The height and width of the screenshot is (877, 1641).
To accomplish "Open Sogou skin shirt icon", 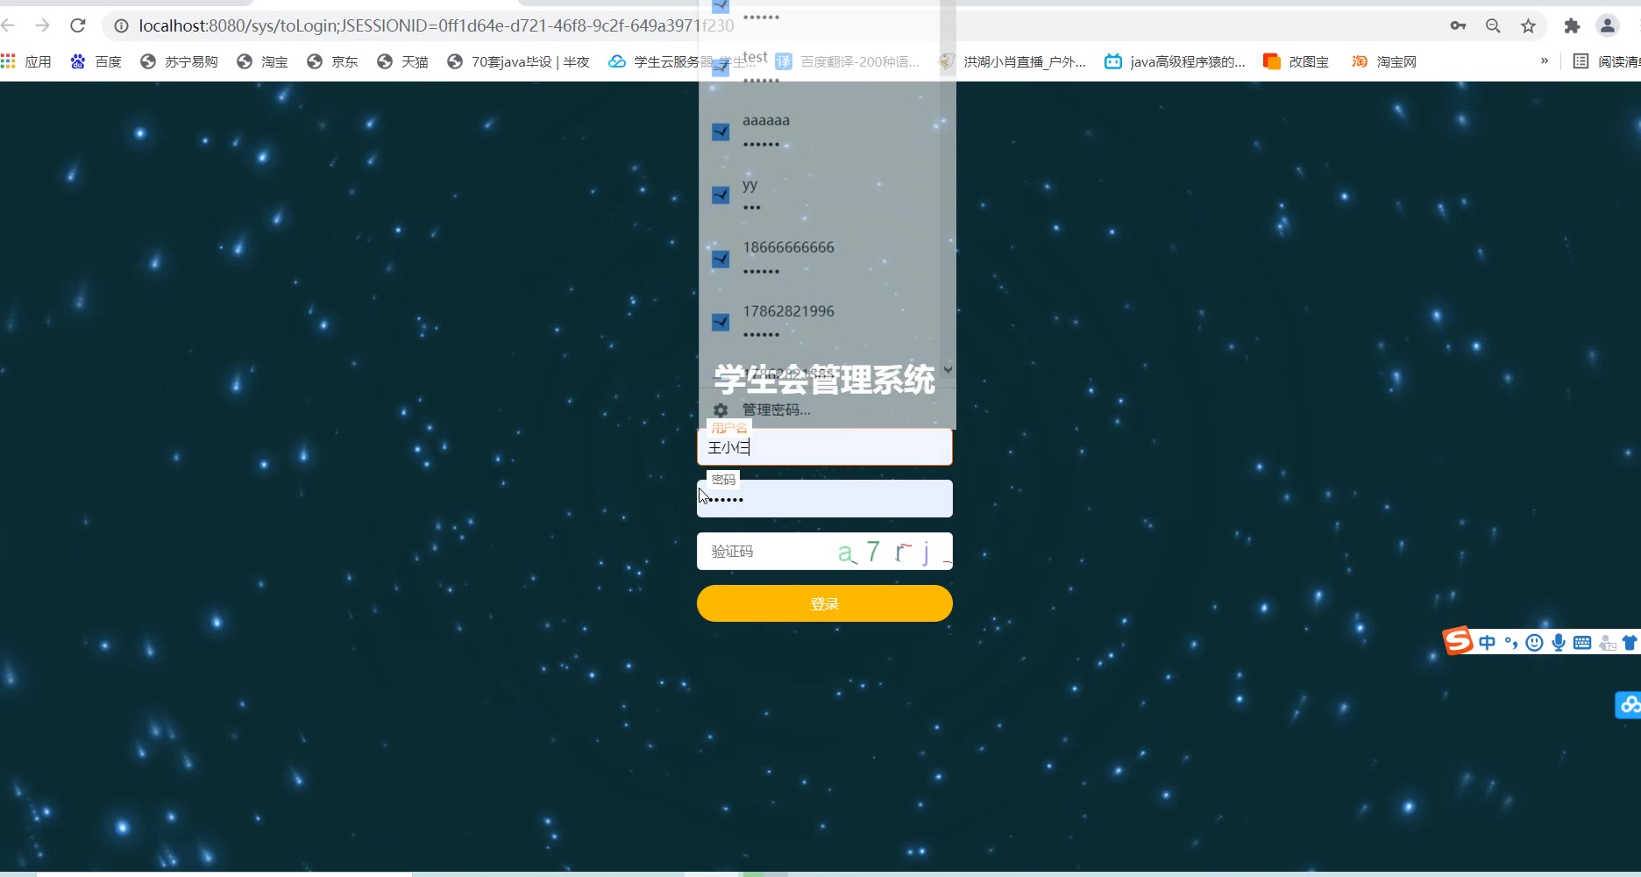I will pyautogui.click(x=1630, y=643).
